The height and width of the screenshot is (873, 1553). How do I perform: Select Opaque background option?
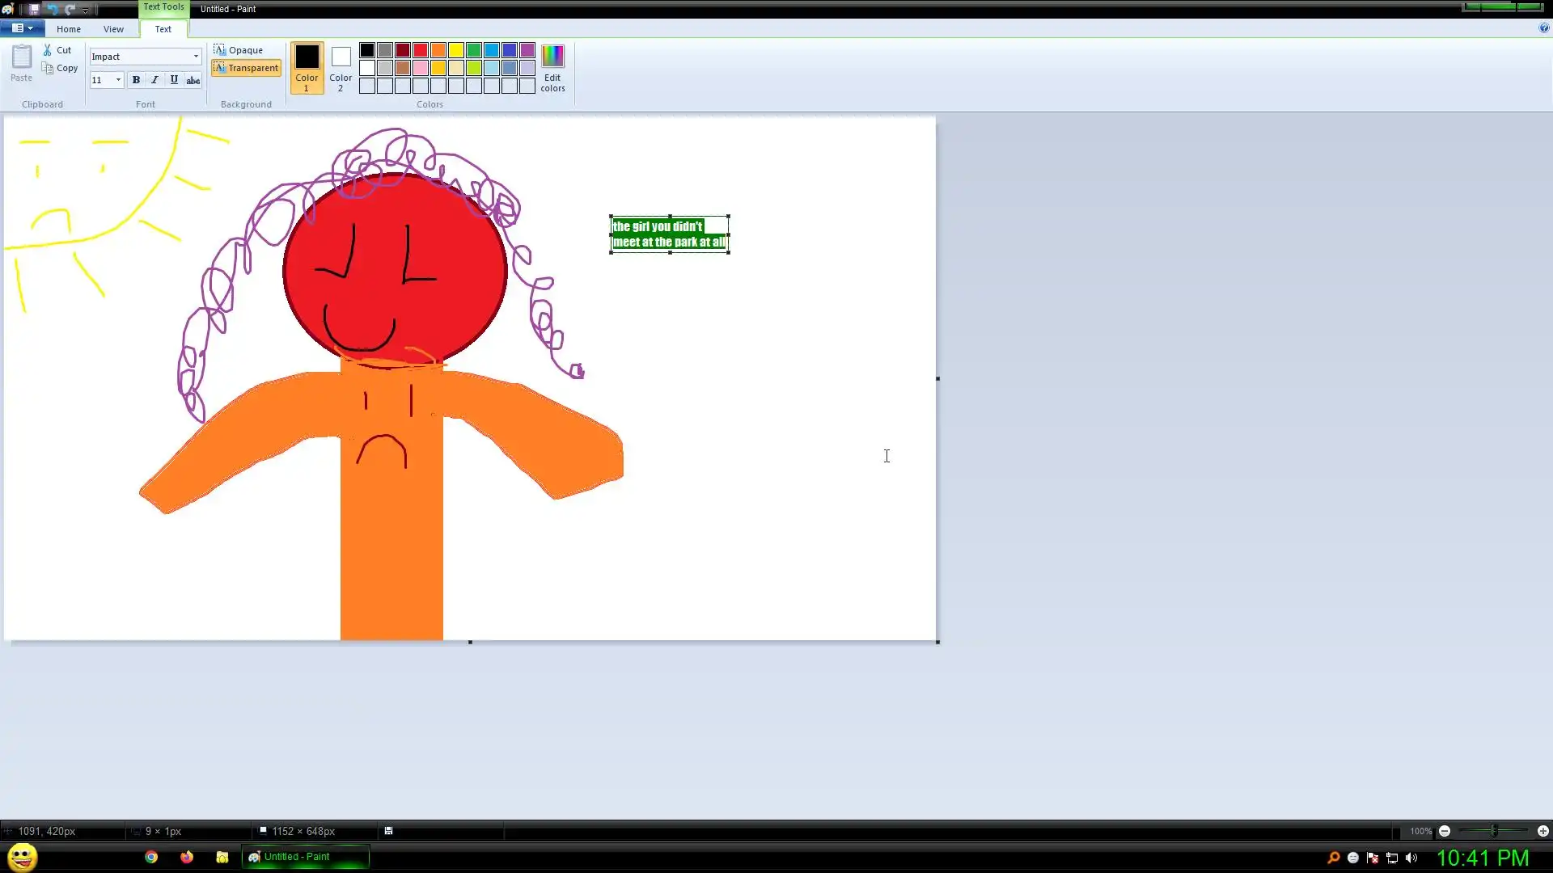point(239,50)
